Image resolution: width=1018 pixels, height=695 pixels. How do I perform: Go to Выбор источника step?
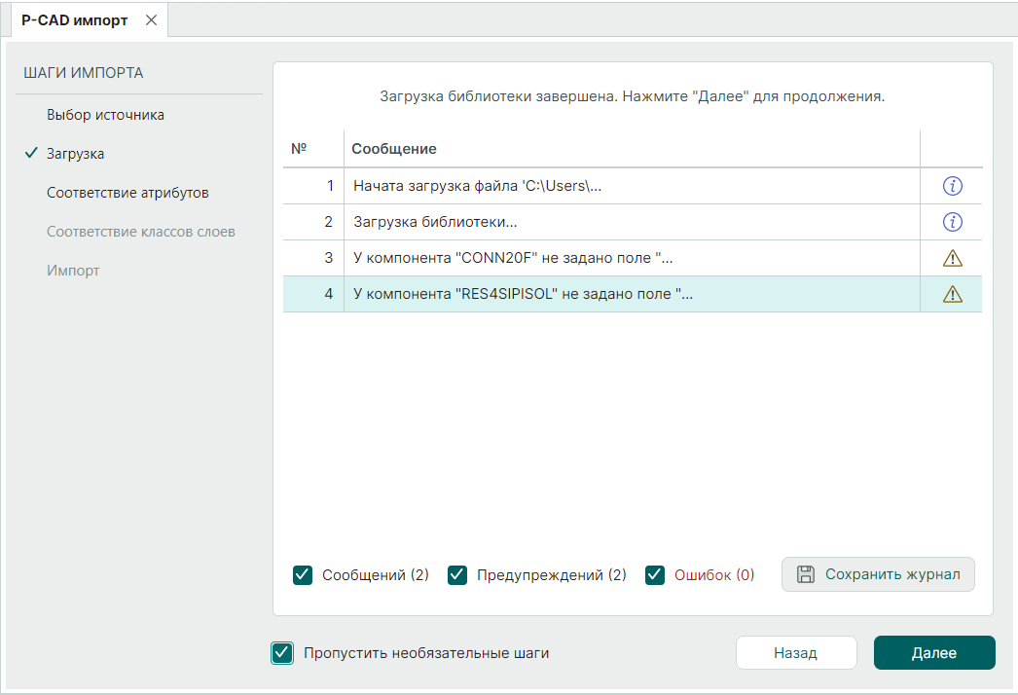coord(105,115)
